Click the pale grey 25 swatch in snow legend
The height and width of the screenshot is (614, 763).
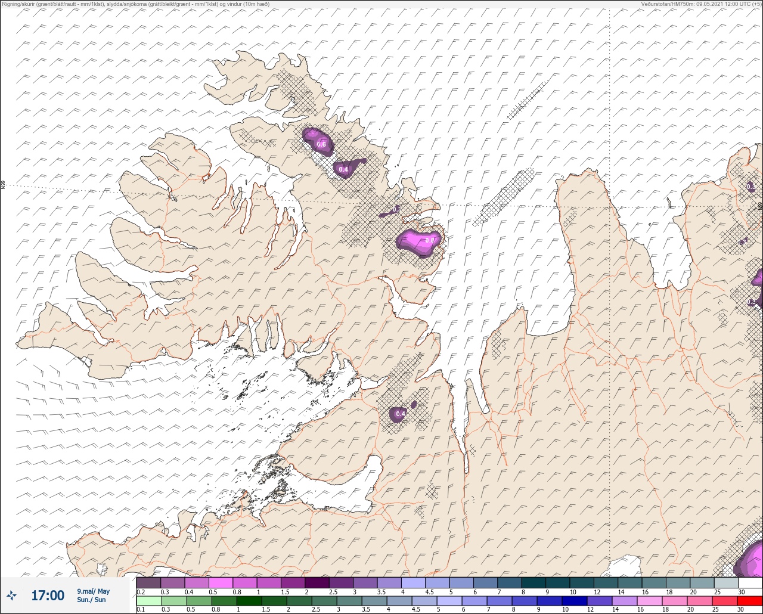point(725,582)
